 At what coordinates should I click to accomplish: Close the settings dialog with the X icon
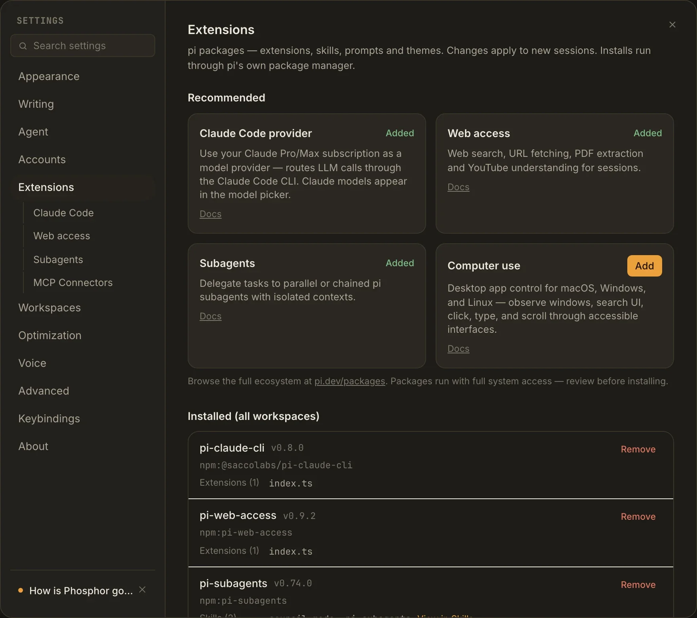tap(672, 25)
